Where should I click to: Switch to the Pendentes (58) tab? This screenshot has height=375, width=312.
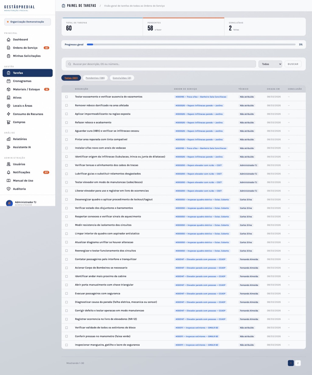[x=95, y=78]
